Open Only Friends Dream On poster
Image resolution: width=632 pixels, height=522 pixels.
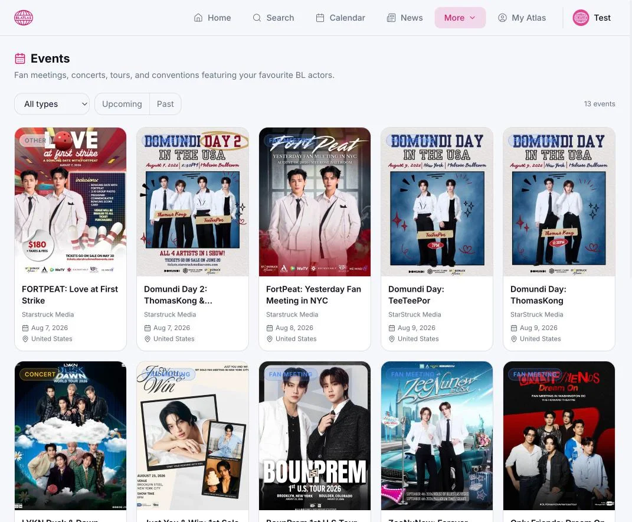click(559, 436)
